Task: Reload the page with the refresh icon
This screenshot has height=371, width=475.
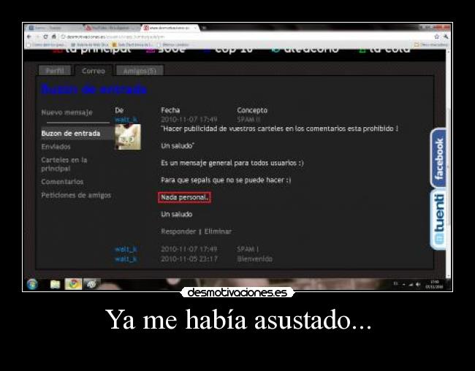Action: click(x=45, y=37)
